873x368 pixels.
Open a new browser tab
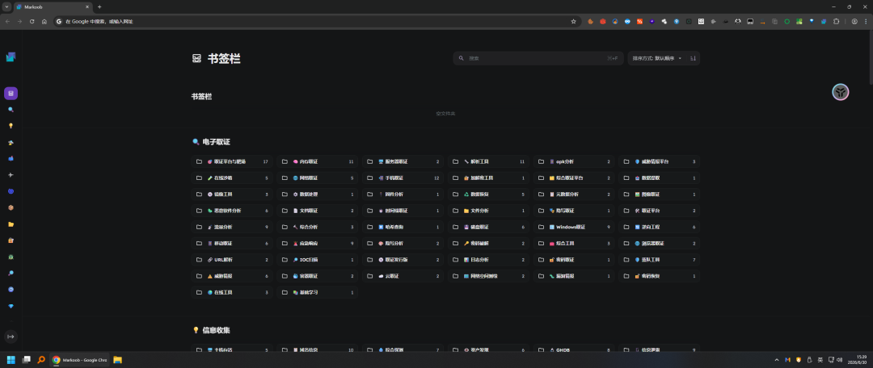point(99,6)
